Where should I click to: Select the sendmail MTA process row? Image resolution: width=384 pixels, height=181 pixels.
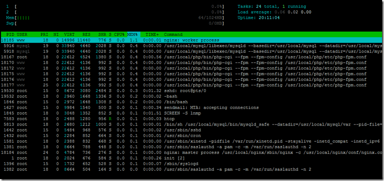(192, 108)
